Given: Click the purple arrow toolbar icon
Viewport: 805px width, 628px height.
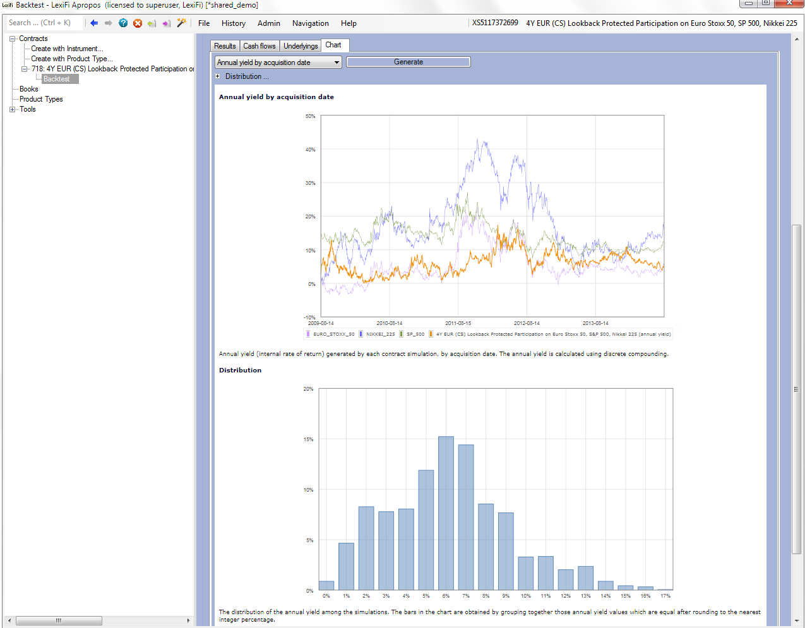Looking at the screenshot, I should [167, 23].
